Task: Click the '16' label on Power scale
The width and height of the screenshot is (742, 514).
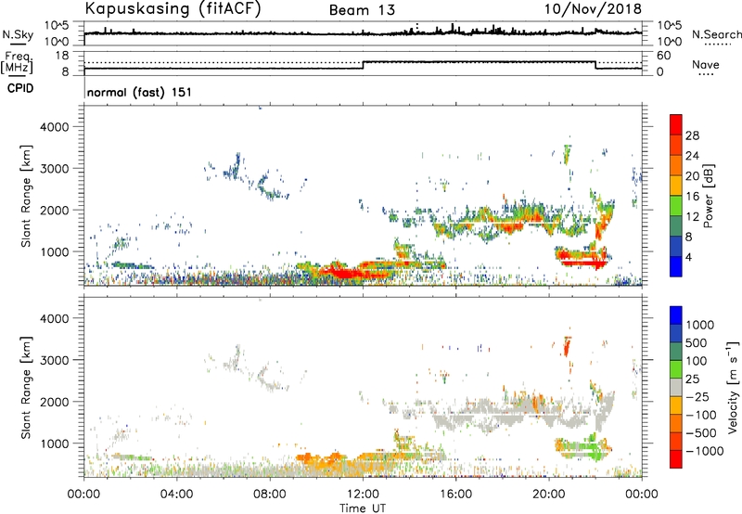Action: pyautogui.click(x=692, y=197)
